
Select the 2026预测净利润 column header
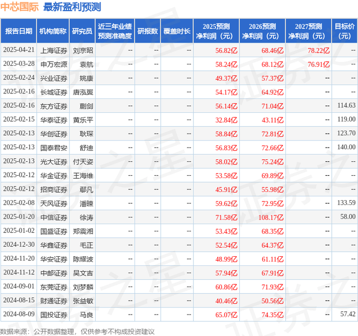pos(262,31)
